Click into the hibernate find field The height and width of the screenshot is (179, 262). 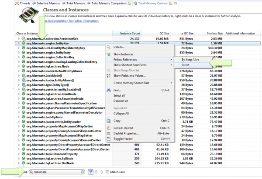click(x=57, y=172)
